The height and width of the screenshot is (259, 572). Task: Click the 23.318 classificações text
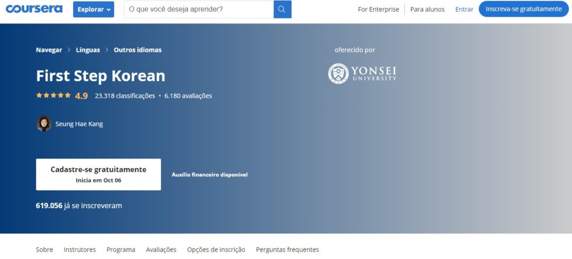click(x=125, y=96)
